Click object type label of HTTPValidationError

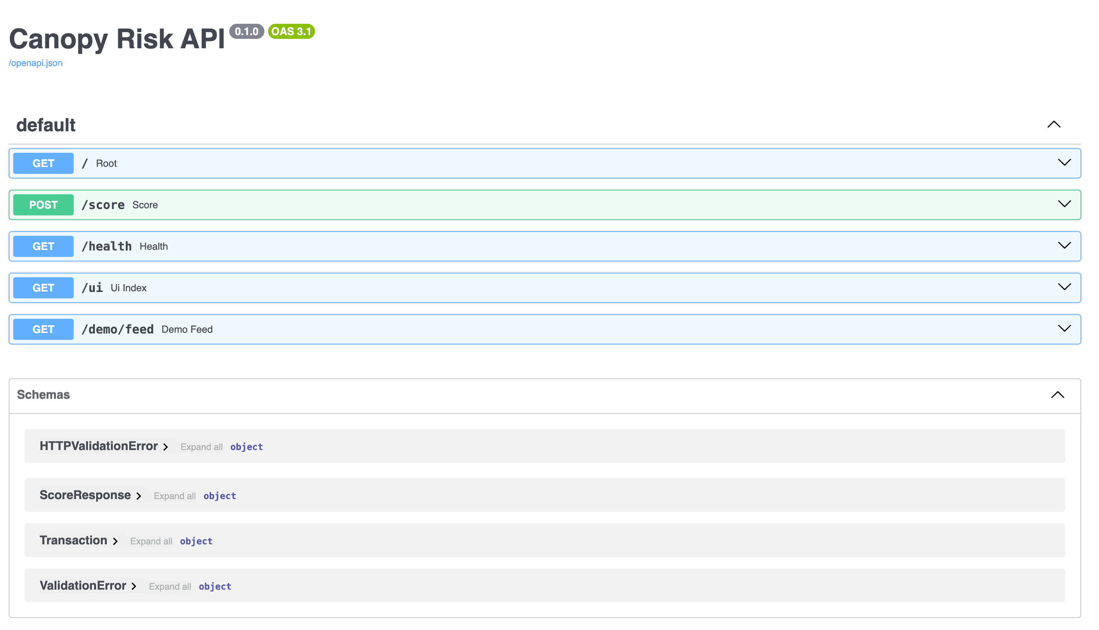tap(247, 447)
